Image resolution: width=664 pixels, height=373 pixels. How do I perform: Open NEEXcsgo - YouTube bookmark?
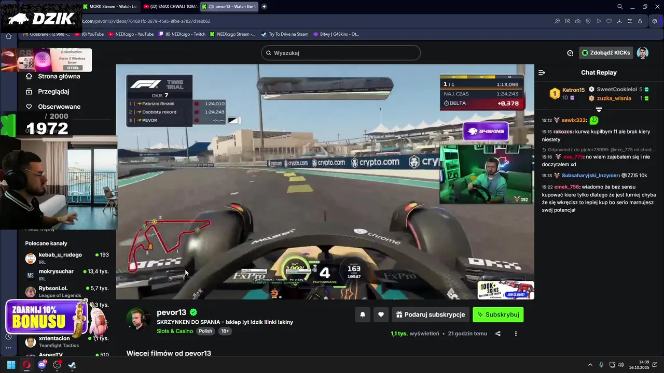131,34
